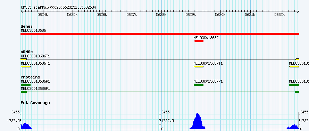The height and width of the screenshot is (131, 309).
Task: Click the MEL03C013687T1 yellow mRNA arrow
Action: tap(199, 67)
